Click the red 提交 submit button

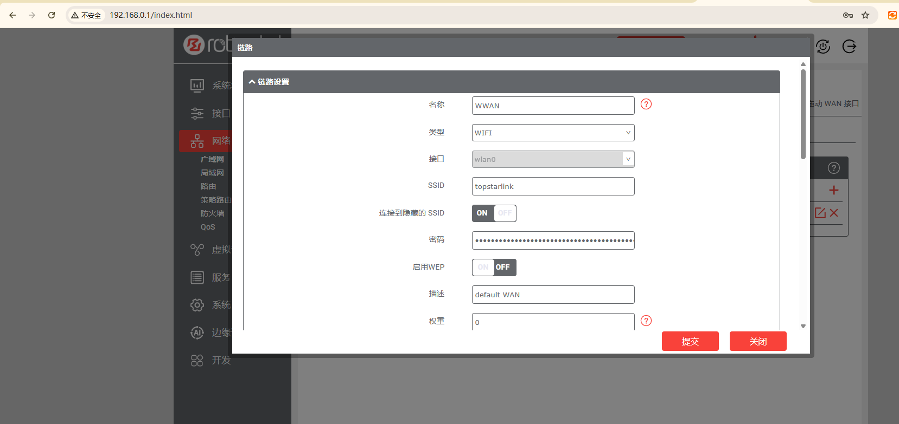tap(690, 341)
